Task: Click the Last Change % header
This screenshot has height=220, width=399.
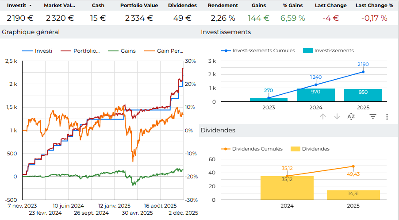Action: coord(374,6)
